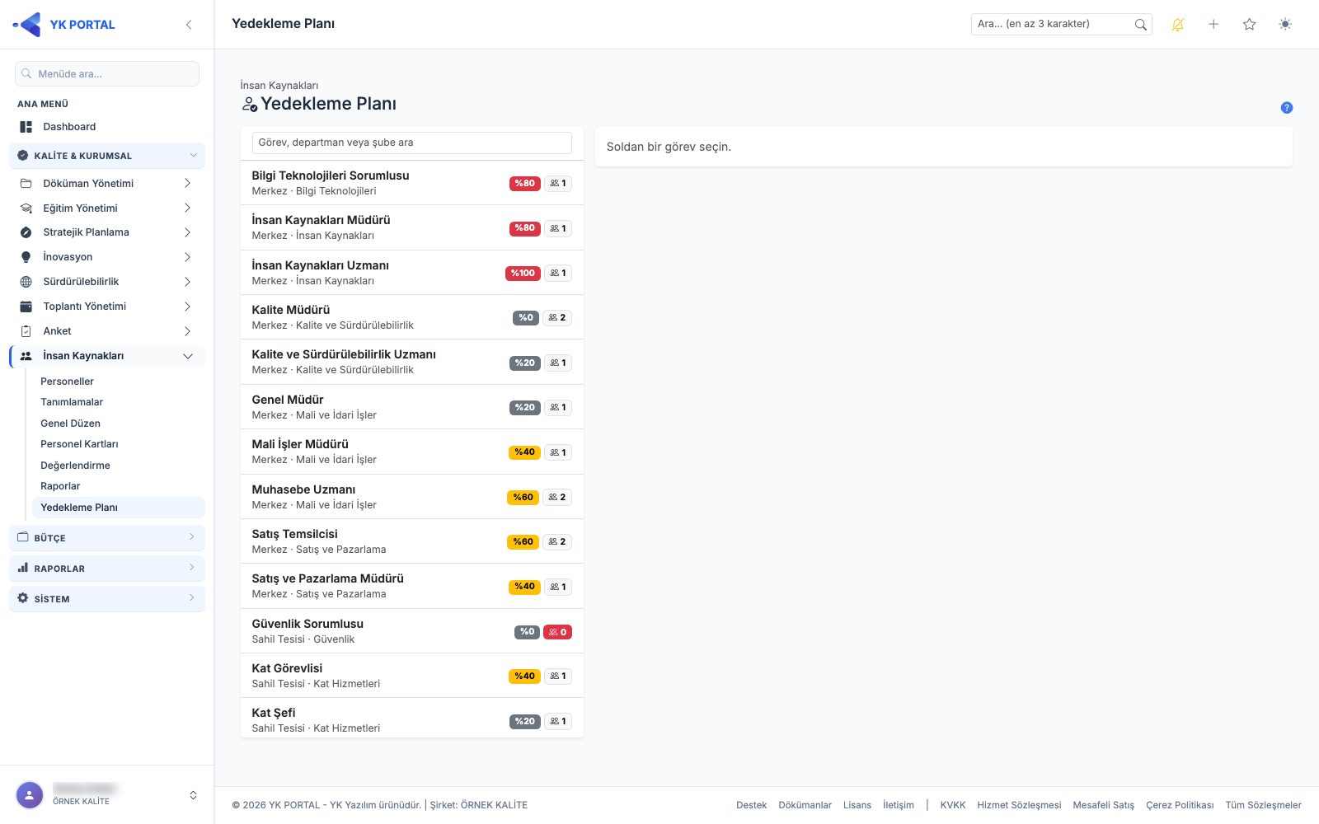1319x824 pixels.
Task: Open the Destek footer link
Action: (752, 805)
